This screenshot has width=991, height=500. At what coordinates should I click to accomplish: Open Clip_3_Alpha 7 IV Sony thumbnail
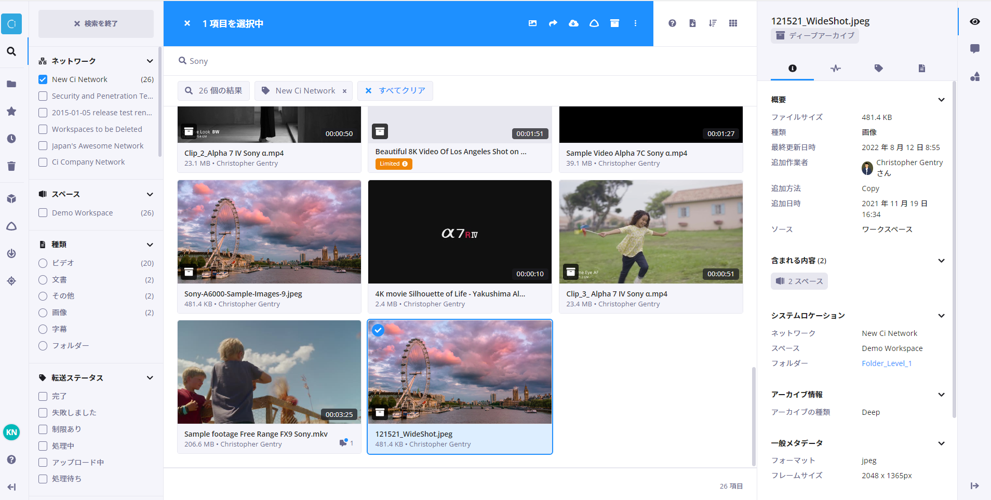coord(651,232)
